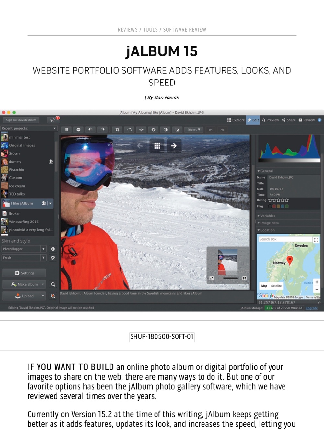Open the Fresh style dropdown
The width and height of the screenshot is (324, 432).
pyautogui.click(x=43, y=258)
